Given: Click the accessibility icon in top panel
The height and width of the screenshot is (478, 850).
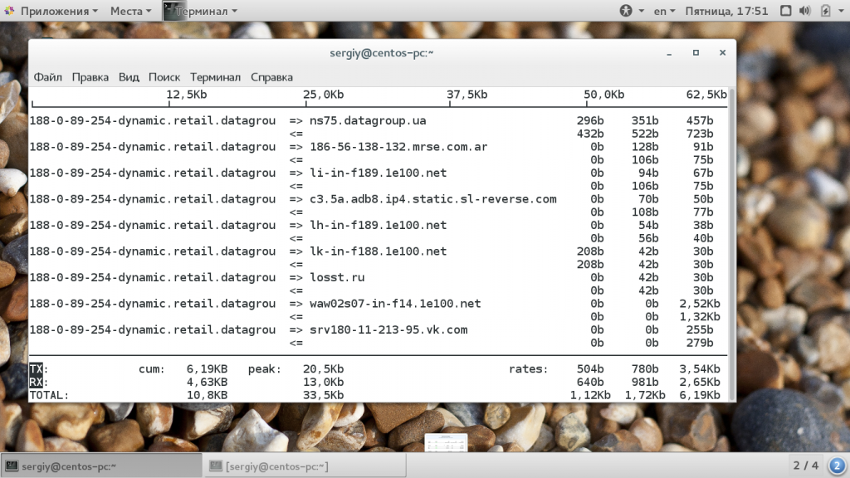Looking at the screenshot, I should tap(626, 11).
